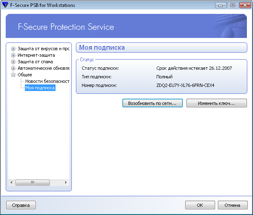
Task: Cancel with the Отмена button
Action: click(x=233, y=205)
